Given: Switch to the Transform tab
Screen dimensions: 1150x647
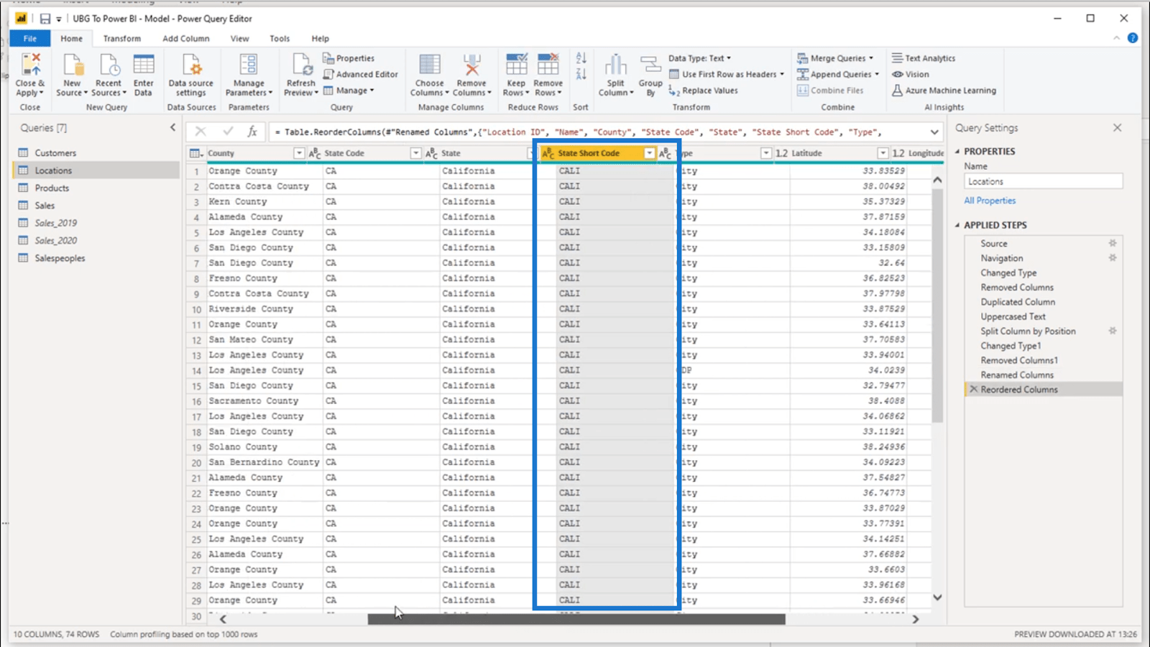Looking at the screenshot, I should click(121, 38).
